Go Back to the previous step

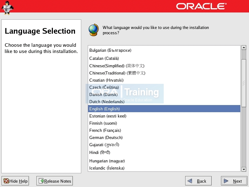pos(198,181)
